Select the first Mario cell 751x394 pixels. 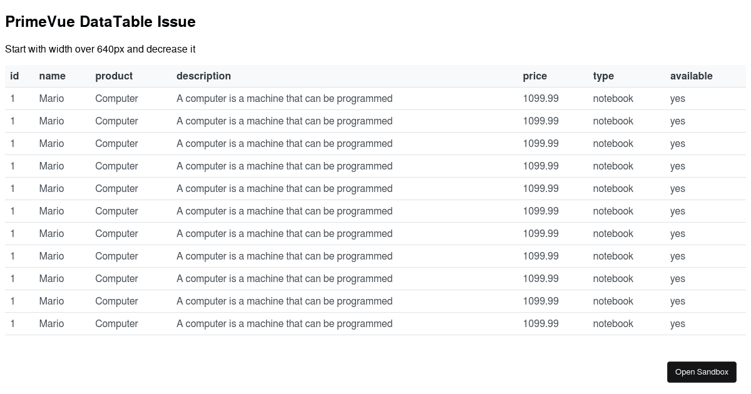click(x=51, y=98)
